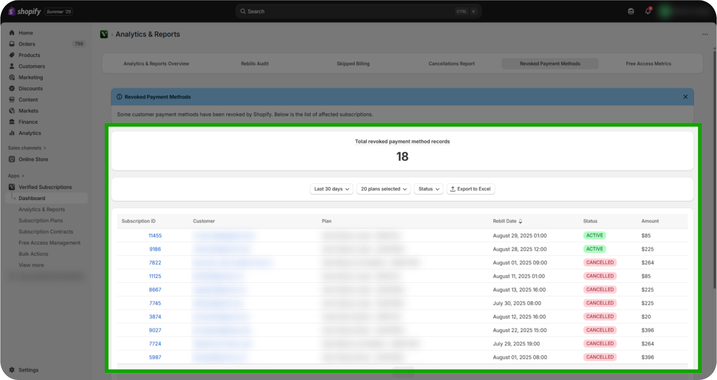Open subscription 3874
The image size is (717, 380).
[155, 317]
